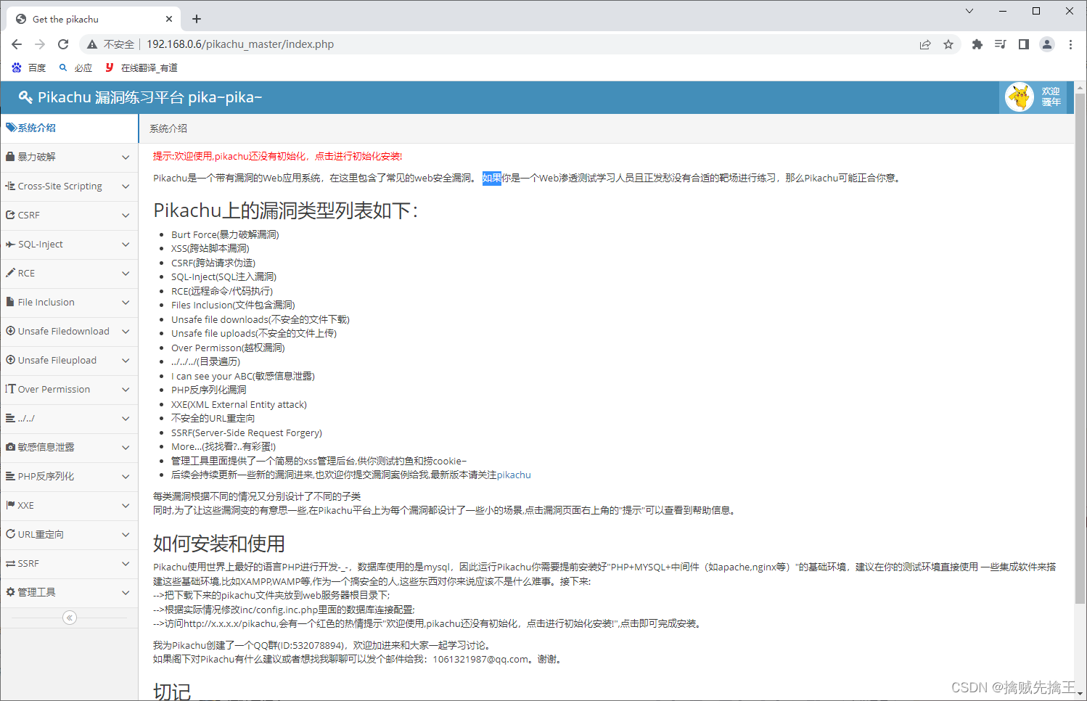Screen dimensions: 1087x701
Task: Click the 管理工具 gear icon
Action: (x=10, y=592)
